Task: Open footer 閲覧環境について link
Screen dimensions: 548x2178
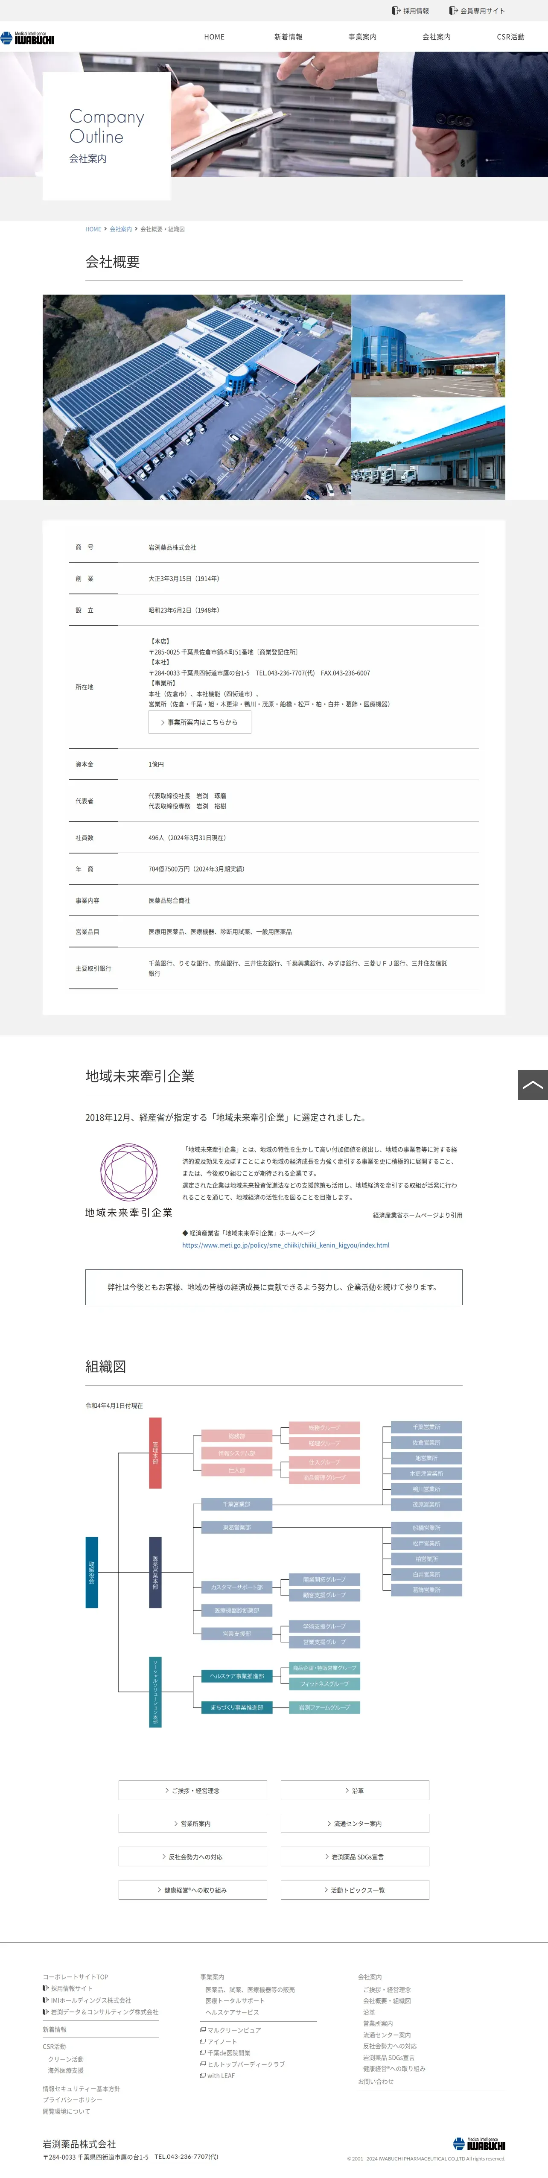Action: (x=67, y=2111)
